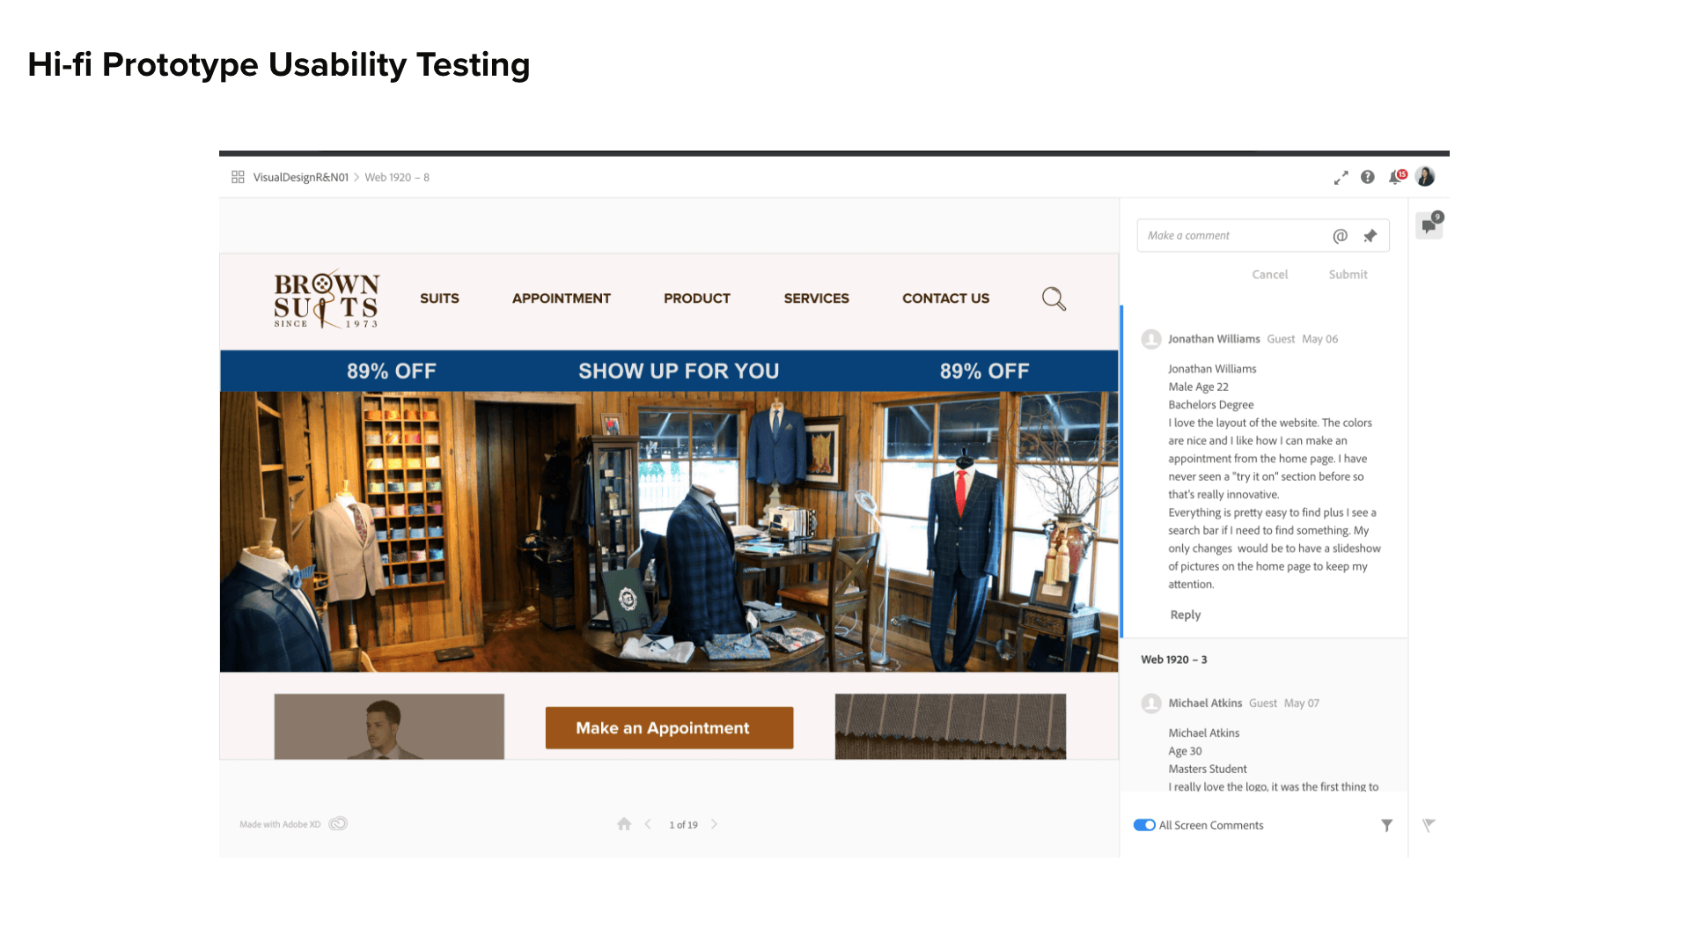Click the Brown Suits logo
Viewport: 1690px width, 943px height.
[327, 299]
